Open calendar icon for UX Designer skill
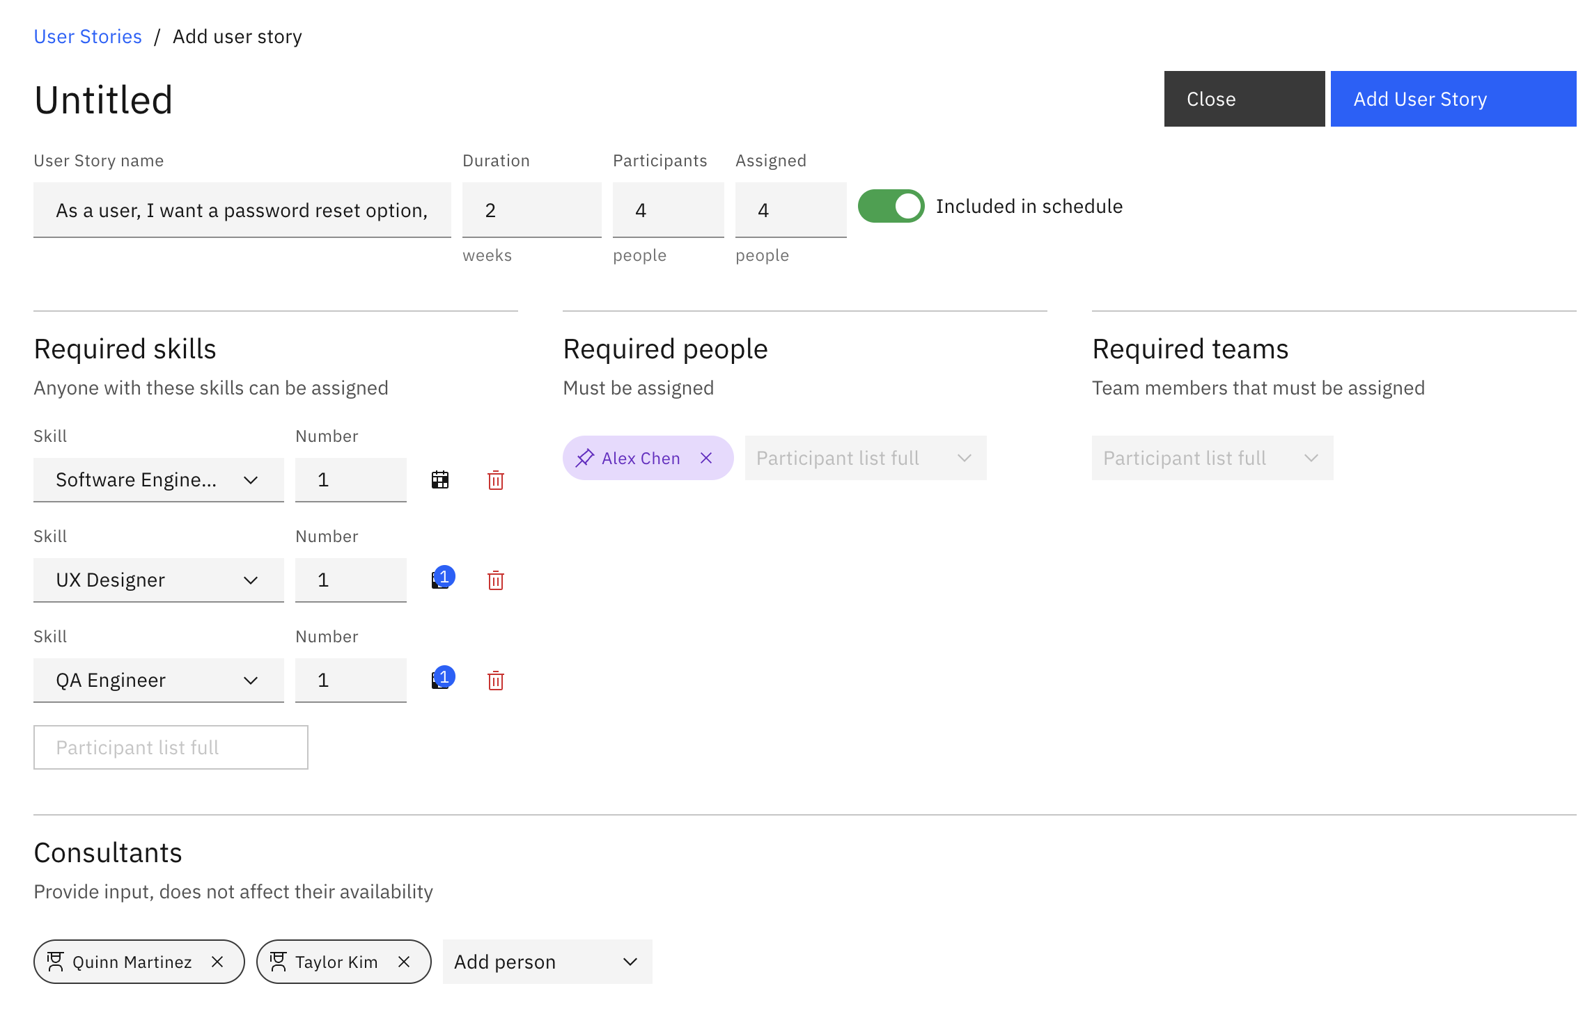Image resolution: width=1592 pixels, height=1009 pixels. pyautogui.click(x=440, y=580)
